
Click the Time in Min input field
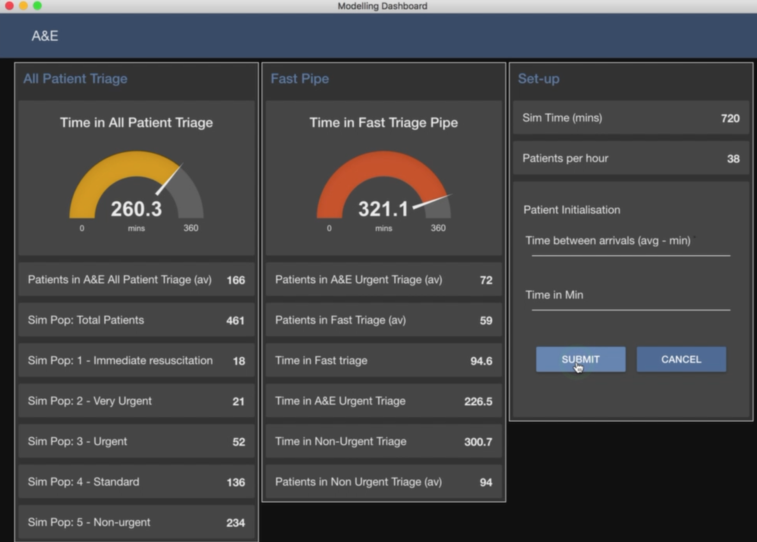point(630,304)
